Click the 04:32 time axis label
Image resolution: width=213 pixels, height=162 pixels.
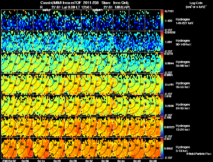(89, 161)
